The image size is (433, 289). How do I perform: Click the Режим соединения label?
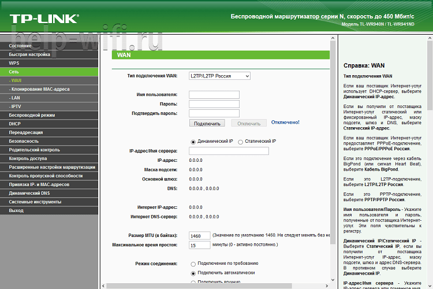[156, 264]
